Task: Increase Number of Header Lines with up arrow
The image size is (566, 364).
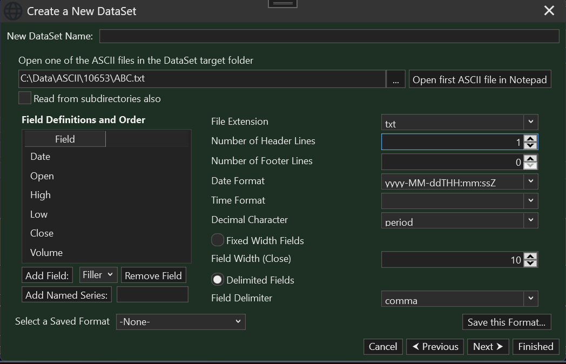Action: 531,138
